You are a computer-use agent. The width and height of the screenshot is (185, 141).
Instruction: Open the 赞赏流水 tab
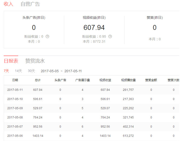click(x=34, y=60)
